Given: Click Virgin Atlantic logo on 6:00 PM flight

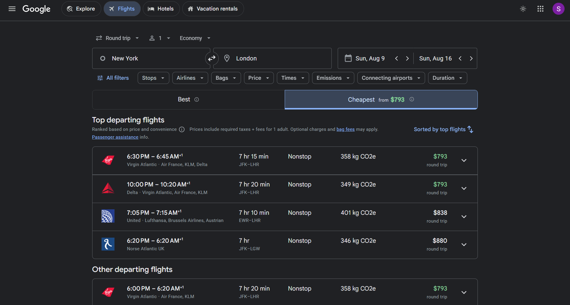Looking at the screenshot, I should [x=108, y=292].
